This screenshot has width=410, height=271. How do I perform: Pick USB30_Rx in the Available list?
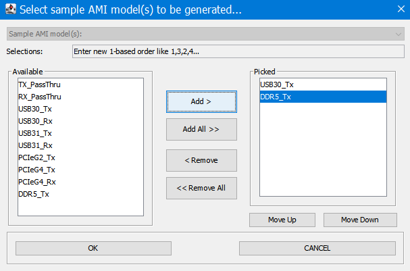(x=35, y=121)
